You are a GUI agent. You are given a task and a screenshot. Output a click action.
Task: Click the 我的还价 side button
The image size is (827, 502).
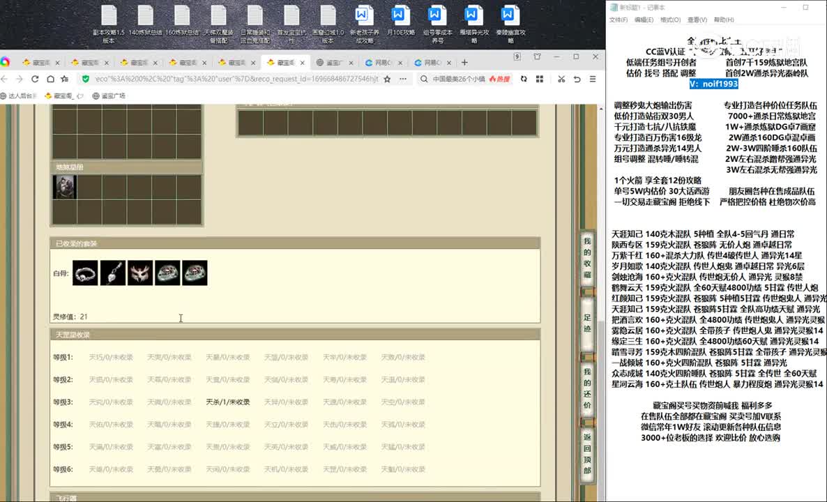[x=587, y=388]
